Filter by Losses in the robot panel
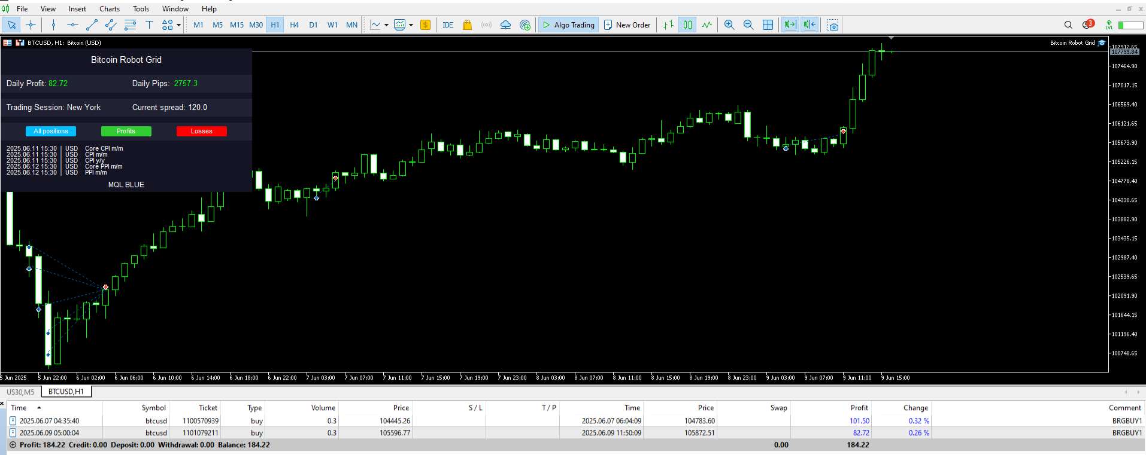The width and height of the screenshot is (1146, 455). click(x=202, y=131)
